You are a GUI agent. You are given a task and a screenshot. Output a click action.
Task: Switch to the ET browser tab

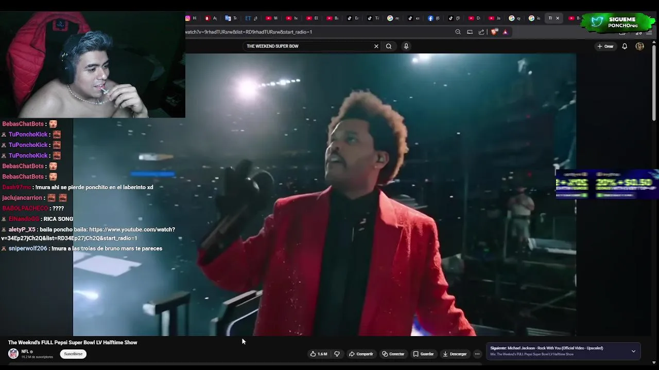click(x=251, y=18)
